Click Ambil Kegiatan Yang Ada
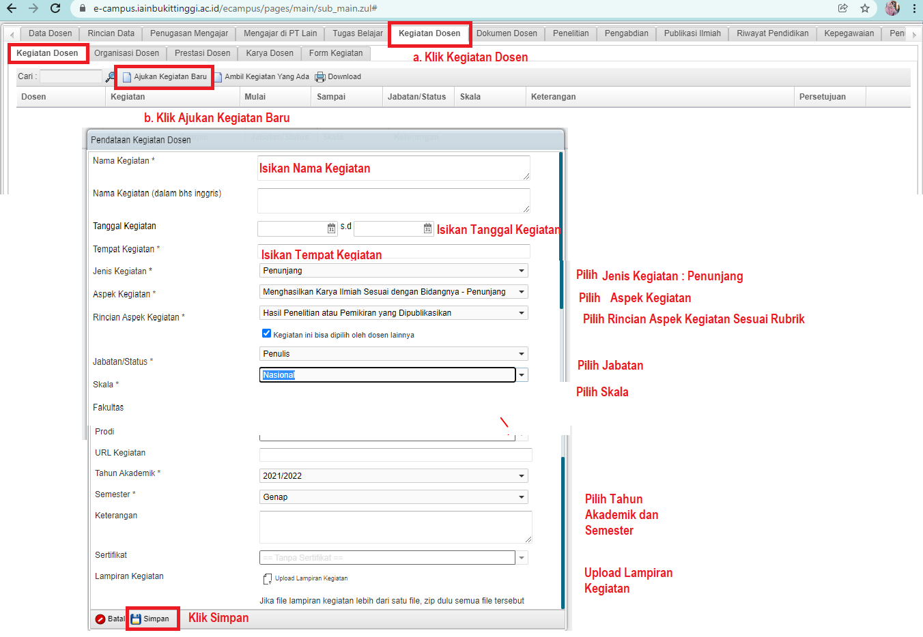Viewport: 923px width, 637px height. pyautogui.click(x=266, y=77)
